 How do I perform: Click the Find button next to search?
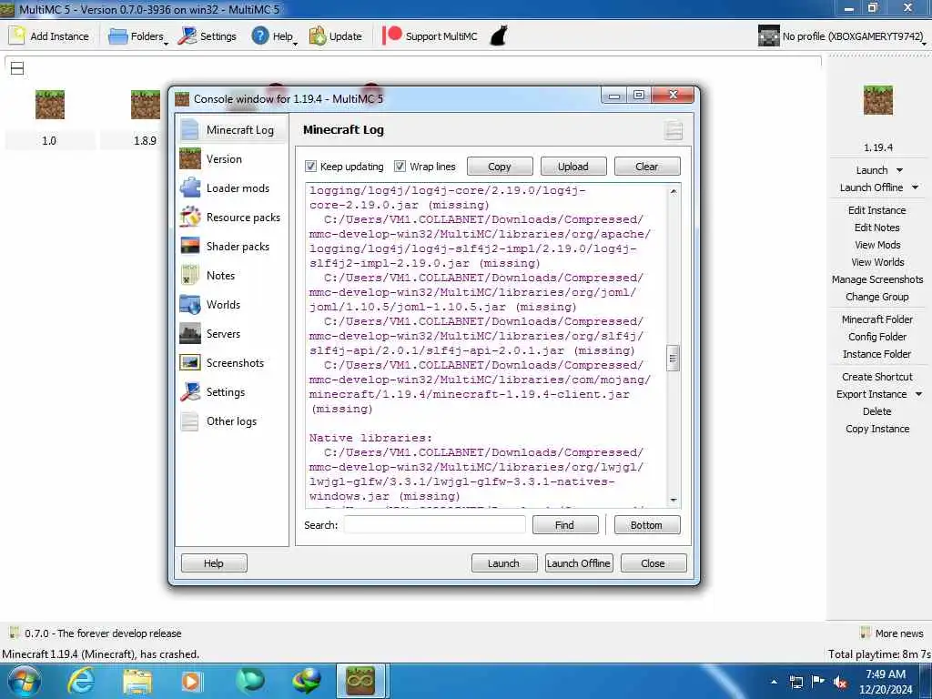click(x=564, y=525)
